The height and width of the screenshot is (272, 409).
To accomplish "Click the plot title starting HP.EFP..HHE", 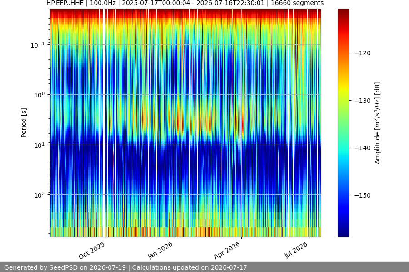I will [x=185, y=3].
